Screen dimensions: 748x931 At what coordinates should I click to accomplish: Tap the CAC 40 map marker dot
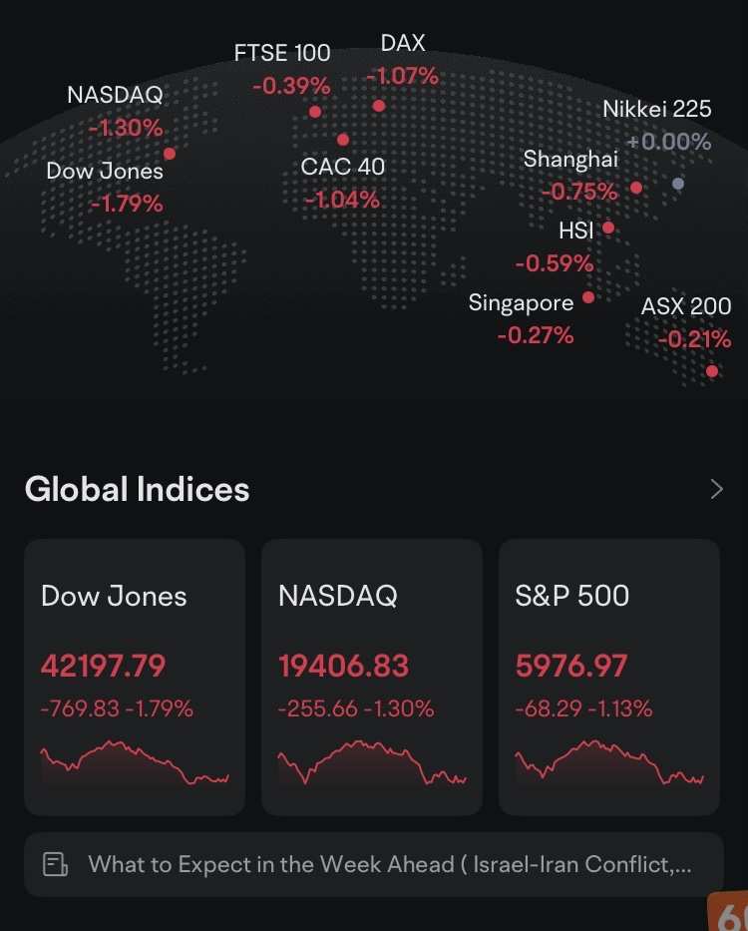tap(343, 140)
